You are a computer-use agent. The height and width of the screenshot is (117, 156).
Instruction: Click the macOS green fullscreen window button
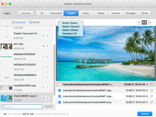pos(10,4)
